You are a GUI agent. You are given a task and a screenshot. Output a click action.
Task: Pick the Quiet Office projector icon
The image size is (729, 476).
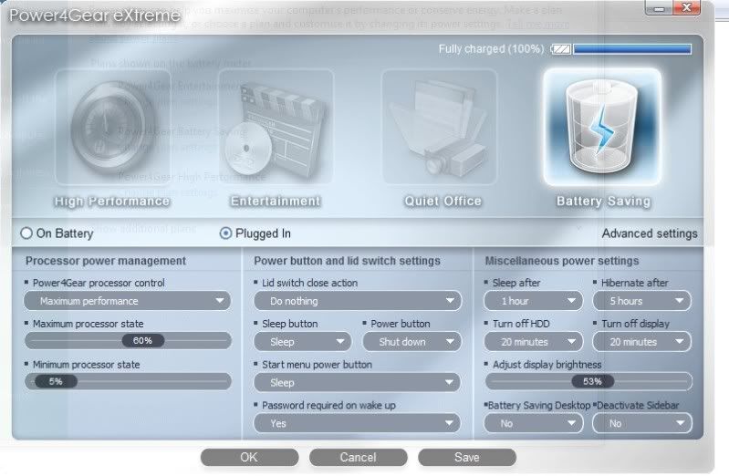pyautogui.click(x=440, y=127)
